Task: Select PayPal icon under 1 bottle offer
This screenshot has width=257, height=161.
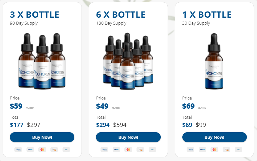Action: pos(202,149)
